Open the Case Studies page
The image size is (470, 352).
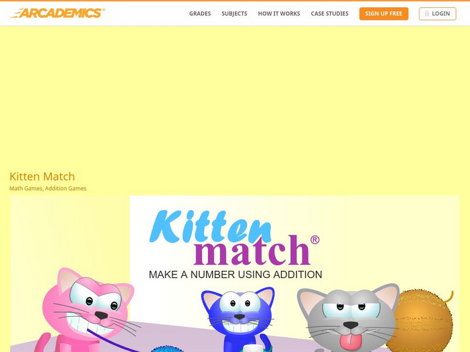tap(330, 14)
